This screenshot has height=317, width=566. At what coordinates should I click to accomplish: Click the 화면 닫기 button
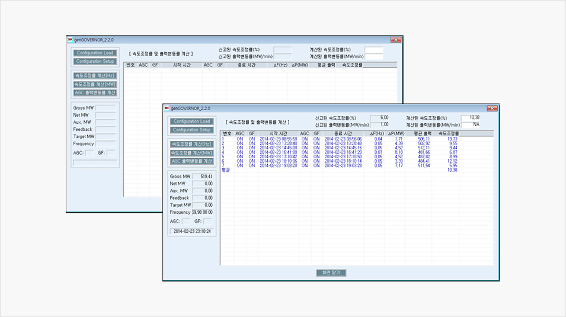click(x=331, y=273)
